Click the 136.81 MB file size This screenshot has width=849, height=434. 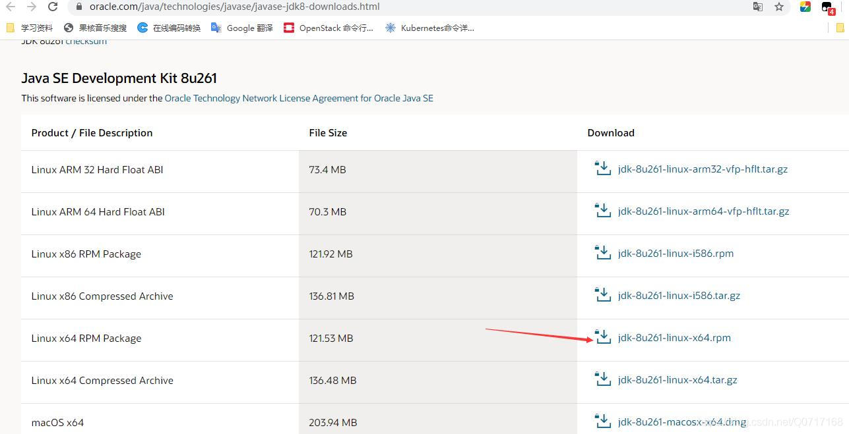(x=331, y=296)
